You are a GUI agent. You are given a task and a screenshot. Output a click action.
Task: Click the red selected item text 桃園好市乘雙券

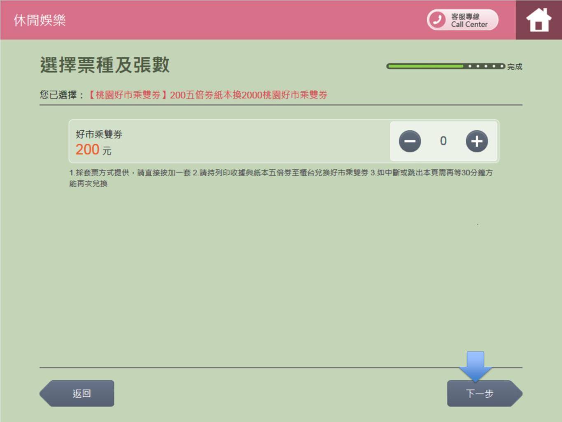pyautogui.click(x=208, y=95)
